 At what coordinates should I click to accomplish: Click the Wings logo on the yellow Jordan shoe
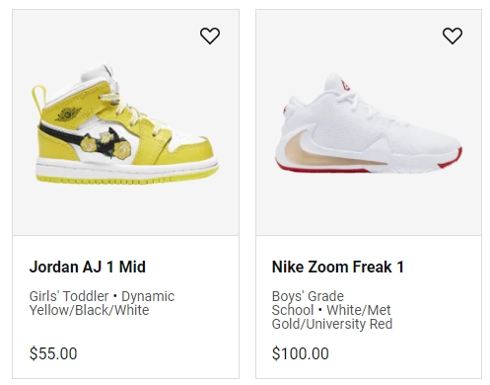coord(68,114)
